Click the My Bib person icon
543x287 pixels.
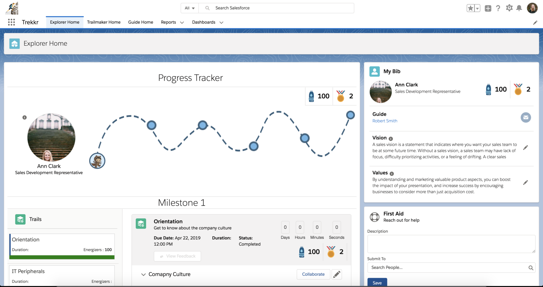(375, 72)
